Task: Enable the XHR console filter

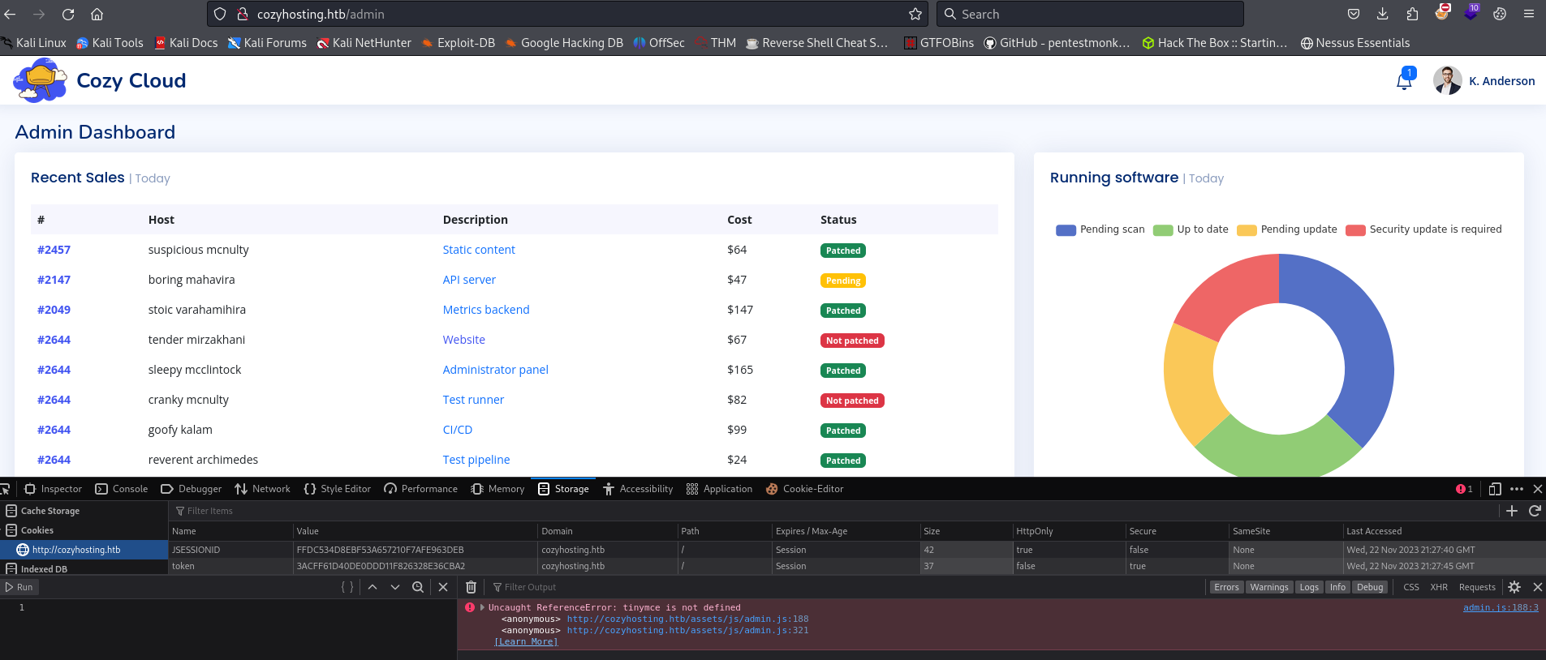Action: (1439, 587)
